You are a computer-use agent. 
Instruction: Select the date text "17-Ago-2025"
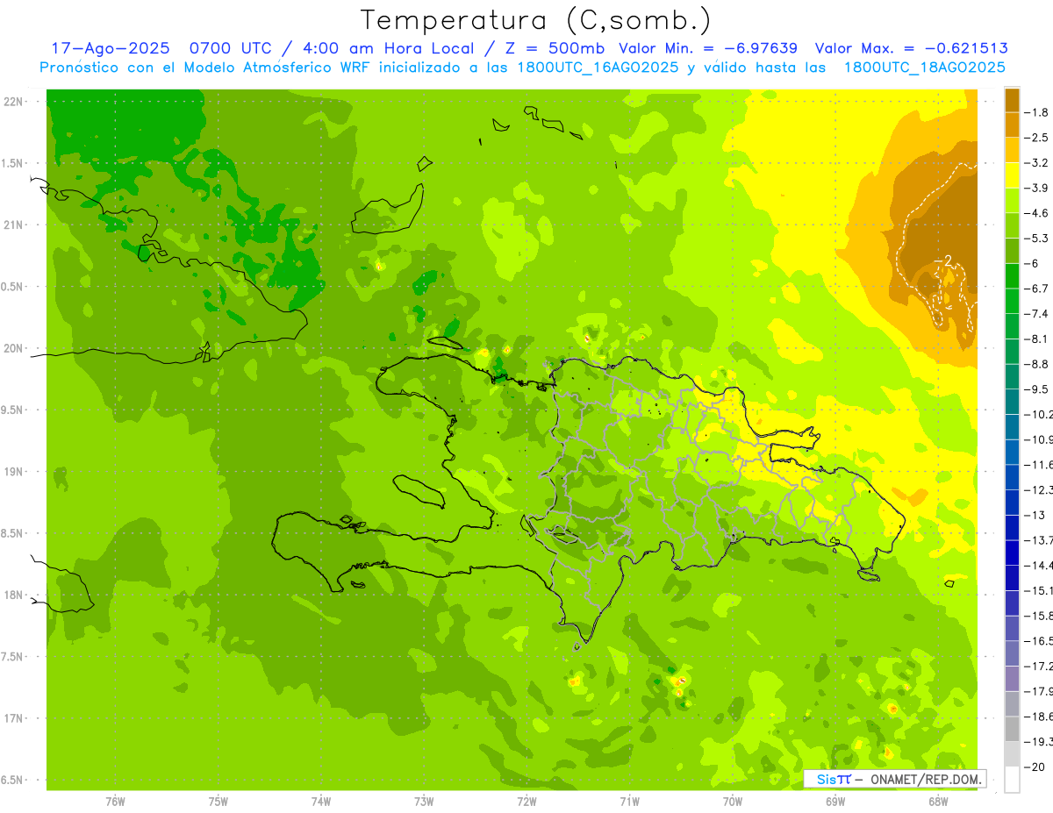coord(110,48)
